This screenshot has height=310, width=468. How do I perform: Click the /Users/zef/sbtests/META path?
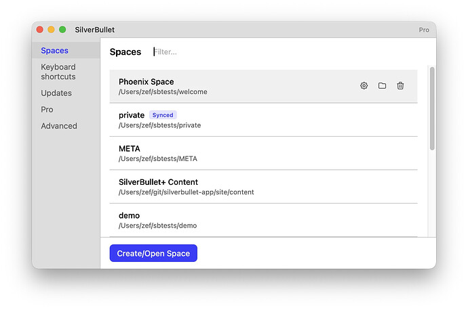(x=158, y=158)
